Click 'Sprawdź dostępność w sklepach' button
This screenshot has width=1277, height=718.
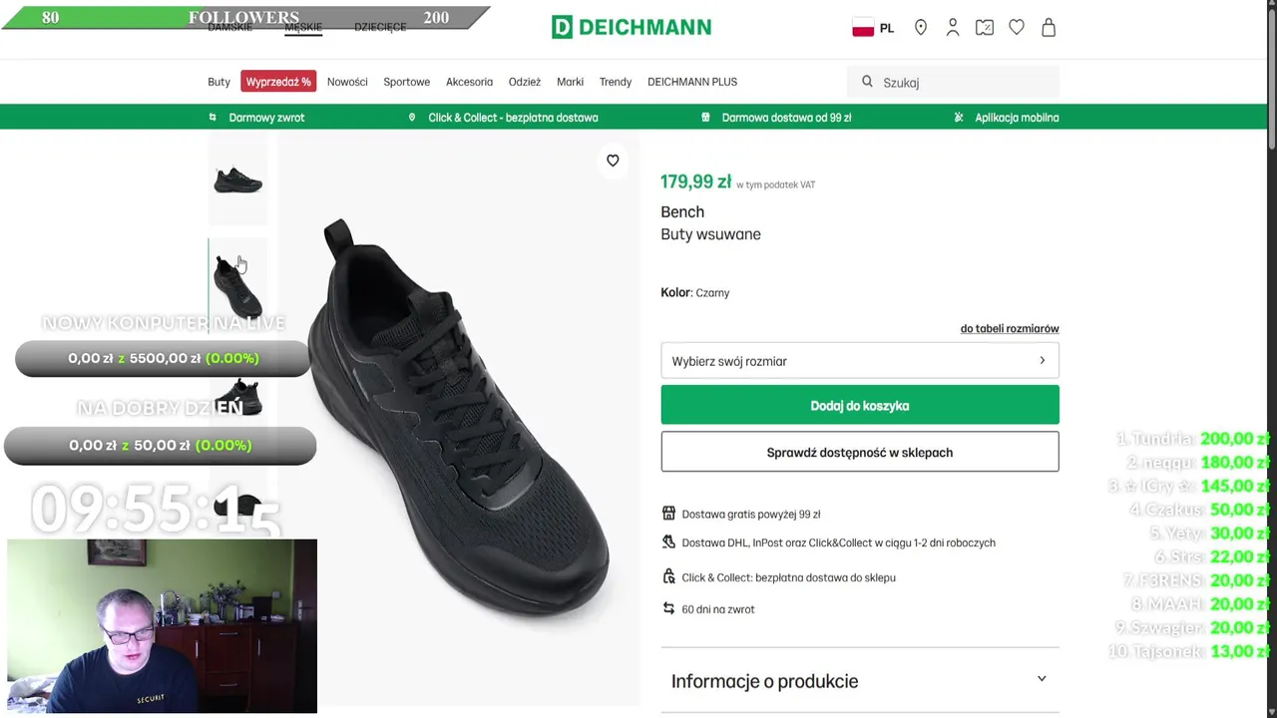coord(859,453)
